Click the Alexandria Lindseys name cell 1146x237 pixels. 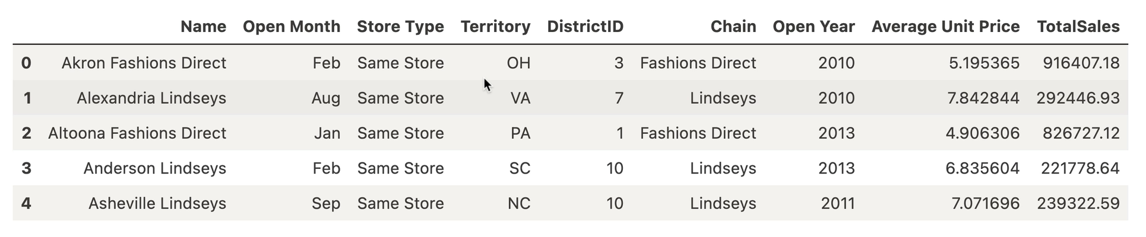[x=151, y=98]
